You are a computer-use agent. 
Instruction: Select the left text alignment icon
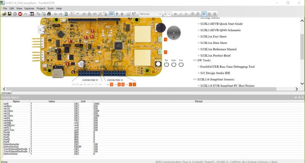coord(204,14)
